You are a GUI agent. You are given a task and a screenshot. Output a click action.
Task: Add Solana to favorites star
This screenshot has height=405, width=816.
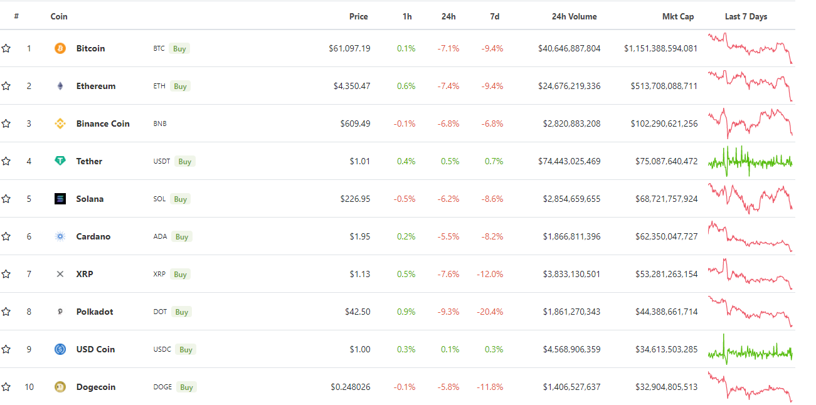[x=6, y=199]
